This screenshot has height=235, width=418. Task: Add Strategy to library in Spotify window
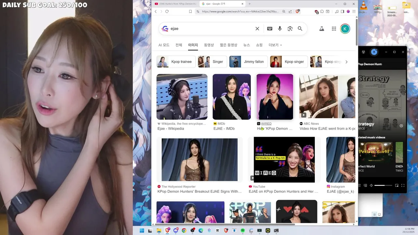click(x=401, y=126)
